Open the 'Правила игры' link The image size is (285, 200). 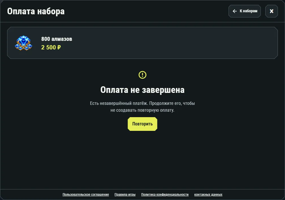click(125, 195)
